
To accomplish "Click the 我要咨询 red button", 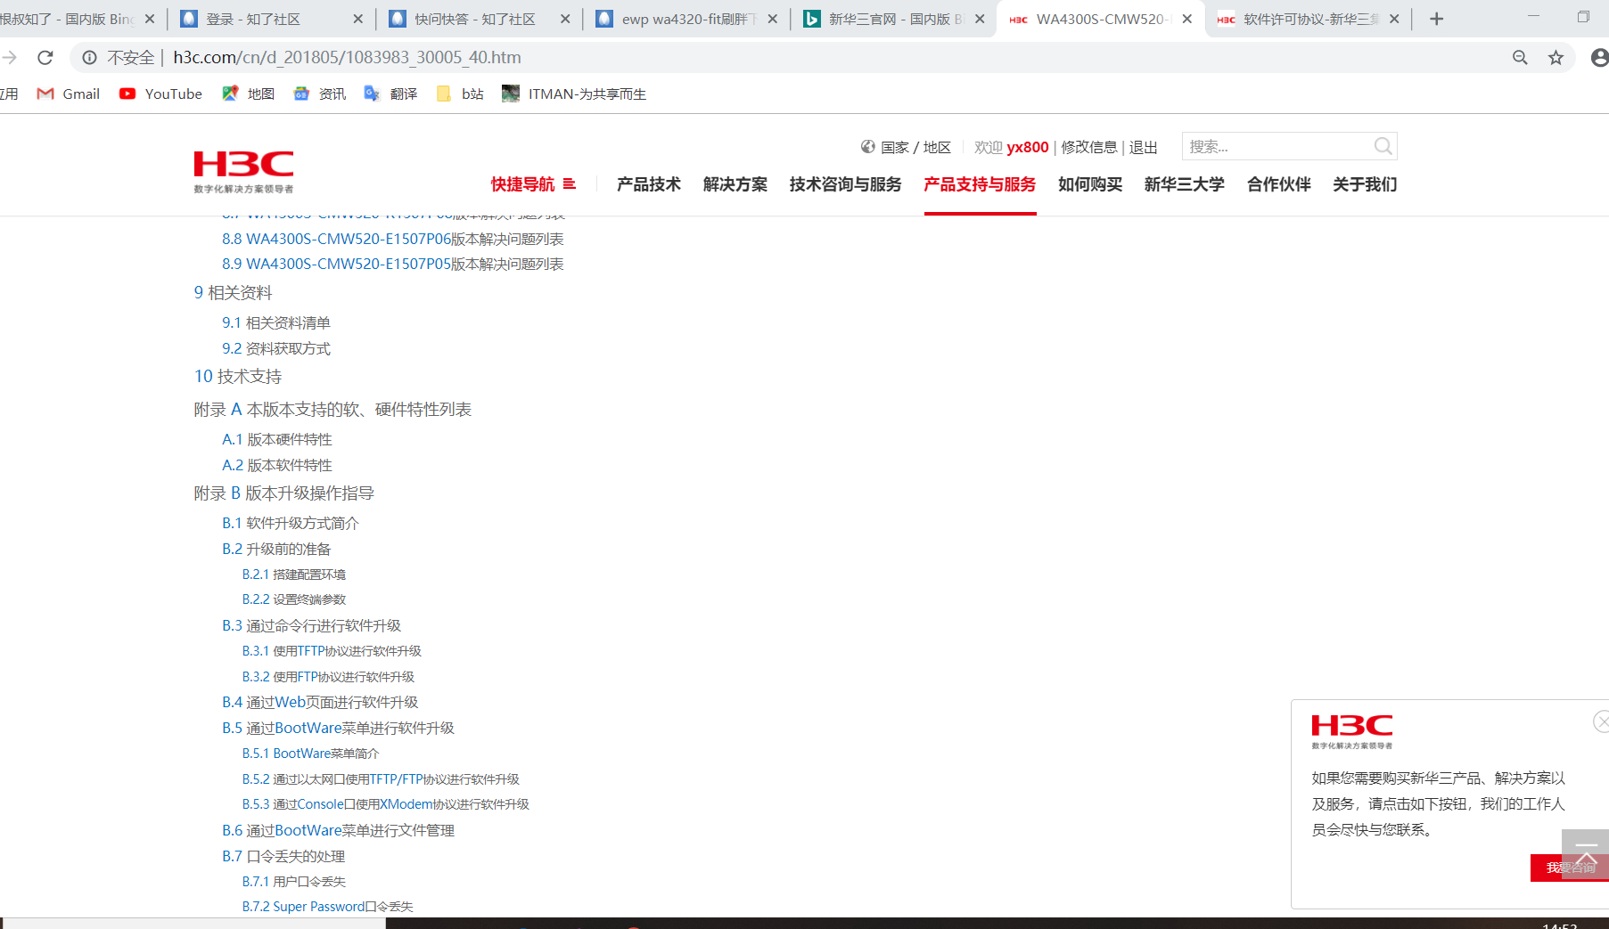I will tap(1570, 868).
